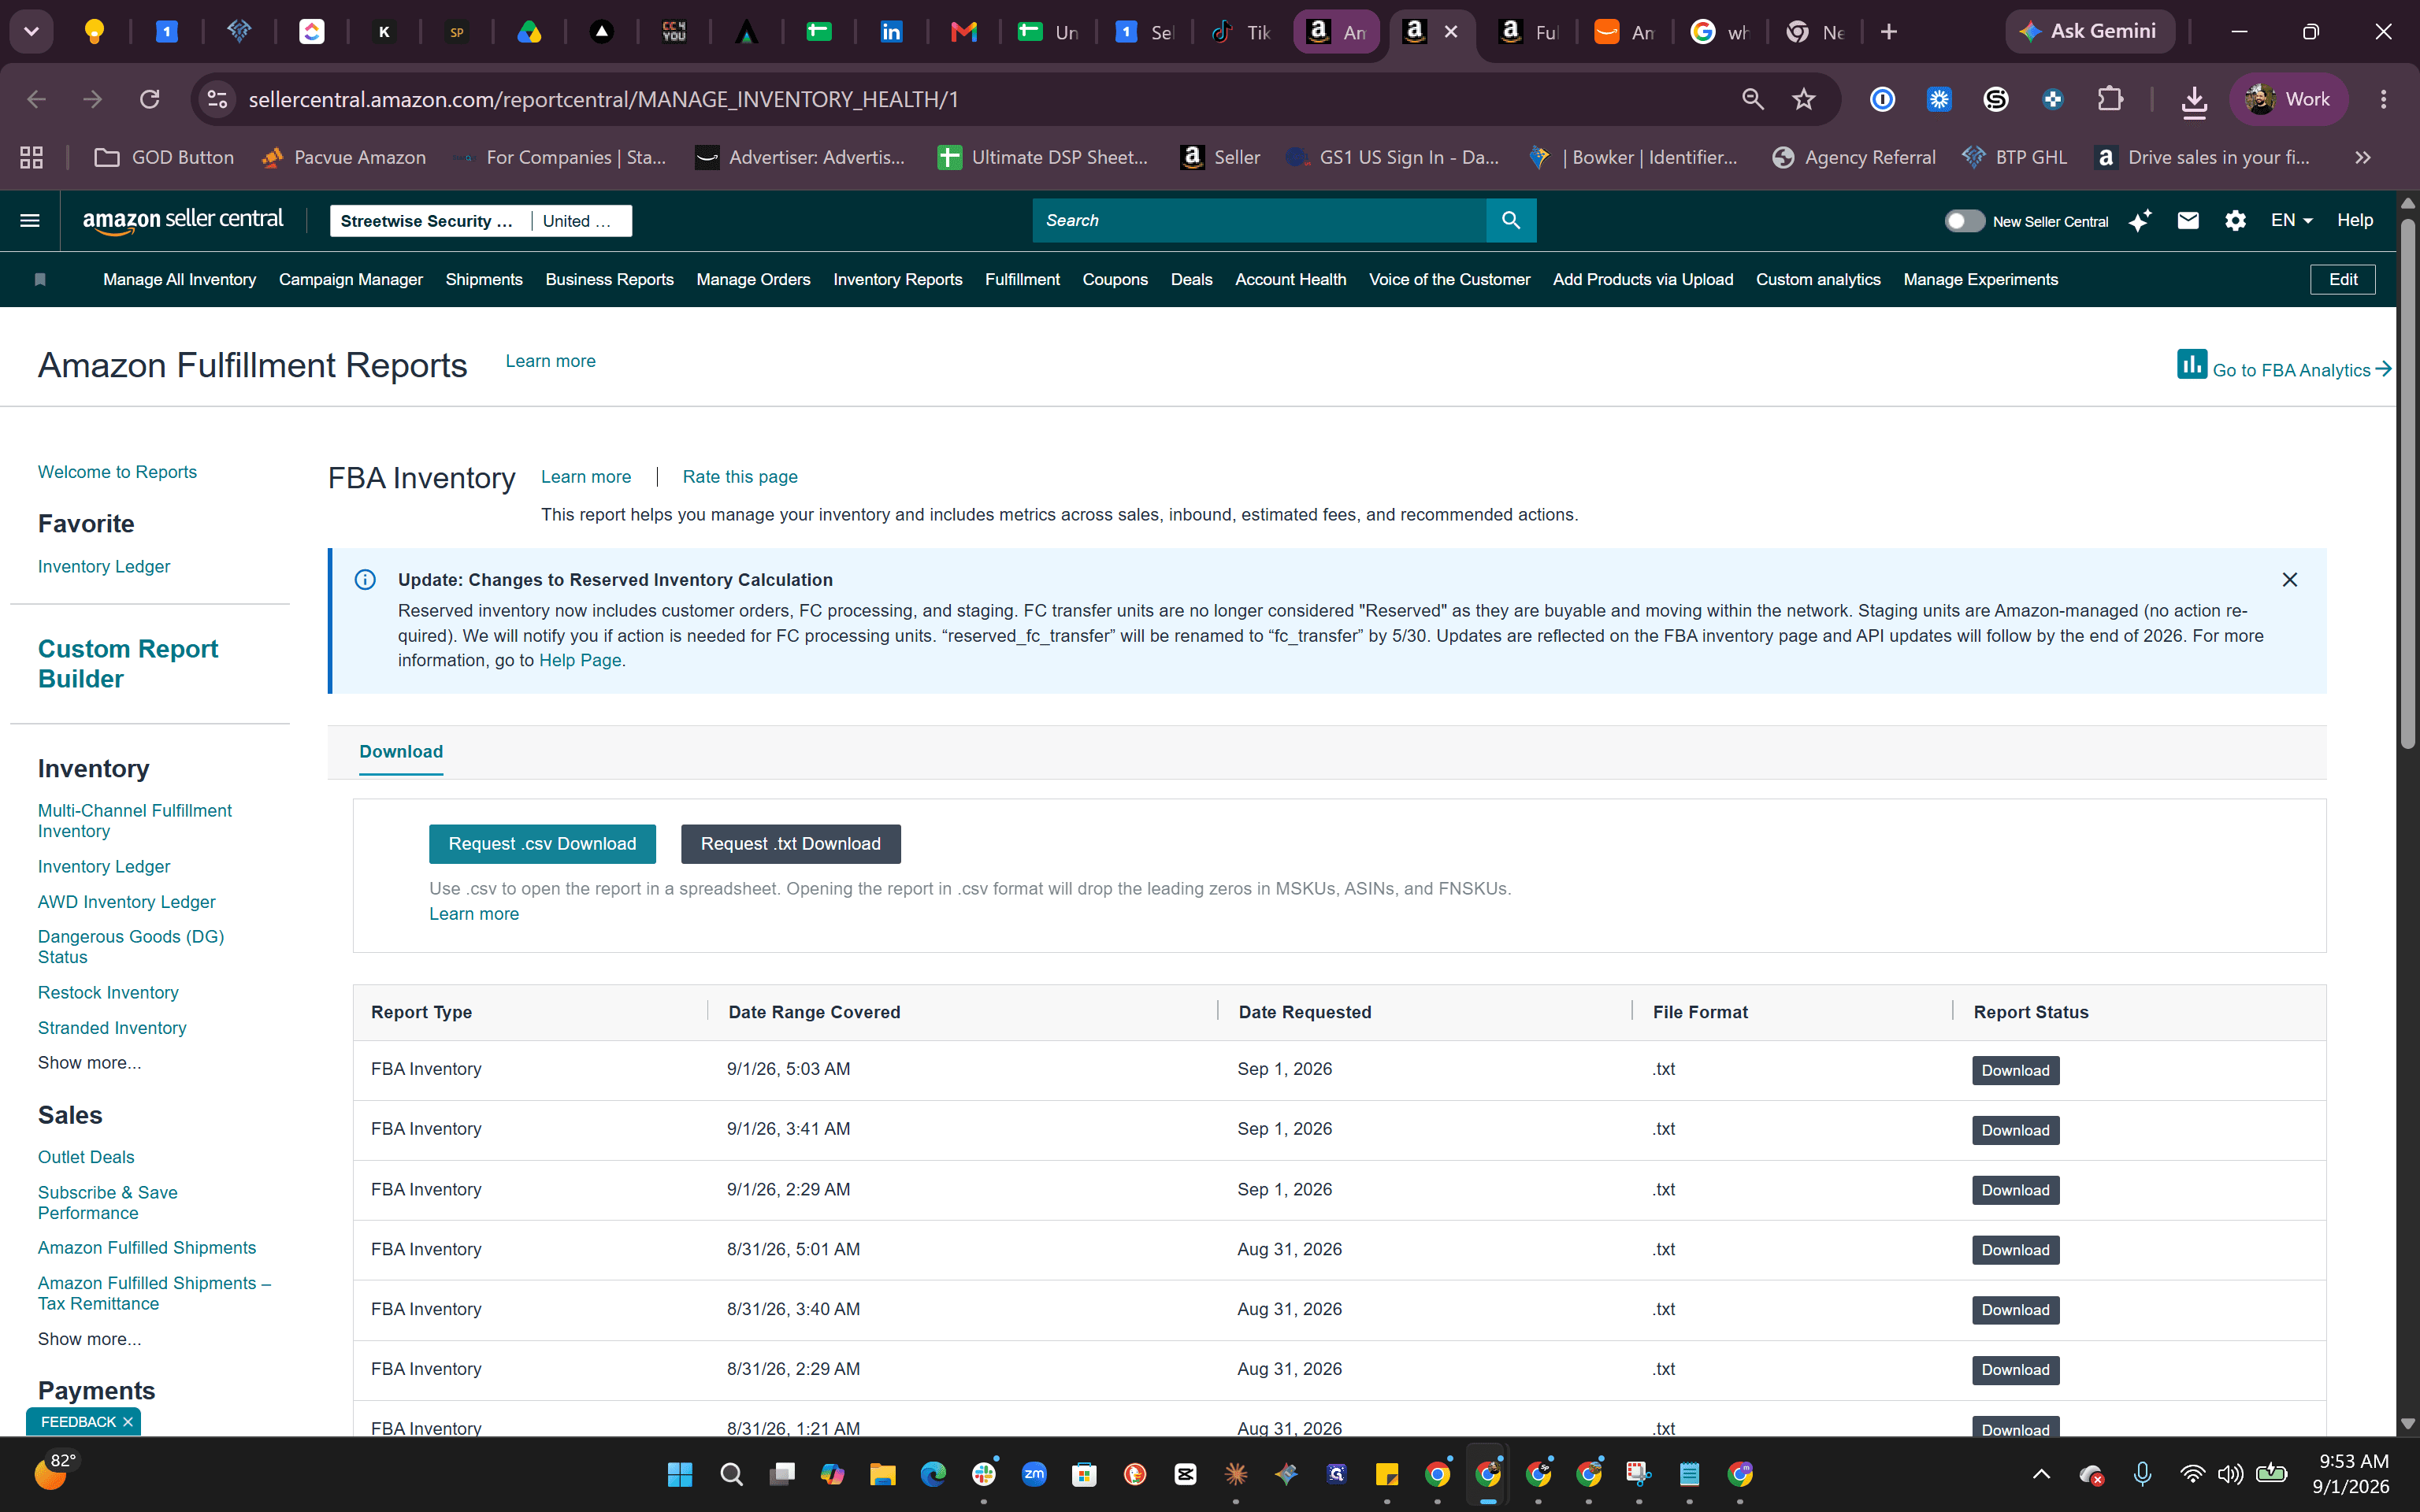Open Zoom from the taskbar
2420x1512 pixels.
pos(1034,1474)
